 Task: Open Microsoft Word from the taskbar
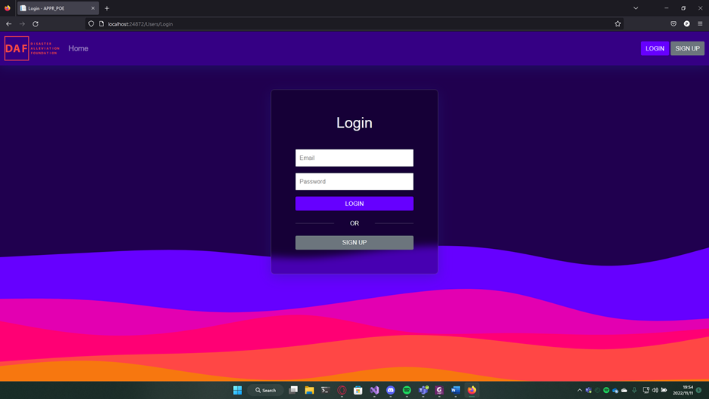(456, 390)
